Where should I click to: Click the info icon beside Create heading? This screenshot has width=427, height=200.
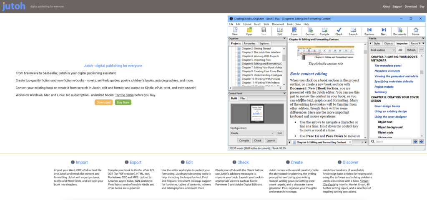288,162
